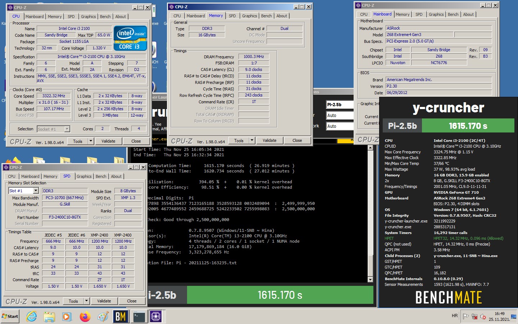Open CPU tab in CPU-Z SPD window
Viewport: 518px width, 324px height.
coord(12,176)
